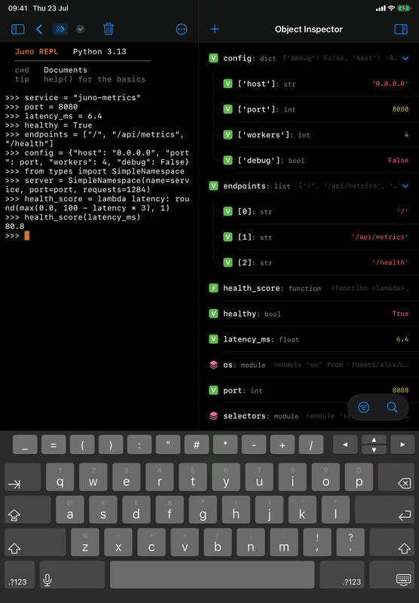Tap the cursor up-down stepper key

click(374, 445)
